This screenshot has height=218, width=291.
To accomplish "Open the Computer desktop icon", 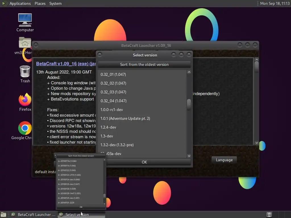I will tap(25, 22).
